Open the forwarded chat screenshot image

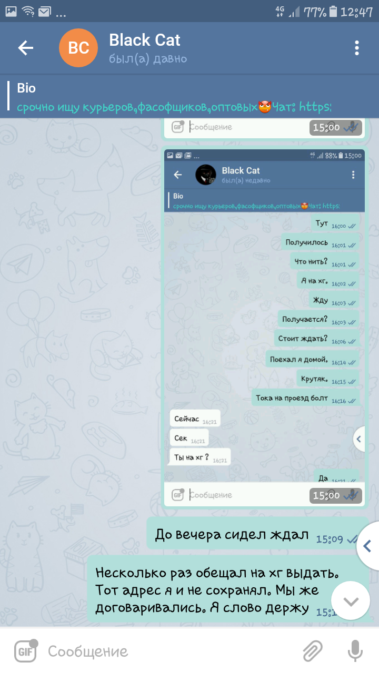pyautogui.click(x=264, y=328)
